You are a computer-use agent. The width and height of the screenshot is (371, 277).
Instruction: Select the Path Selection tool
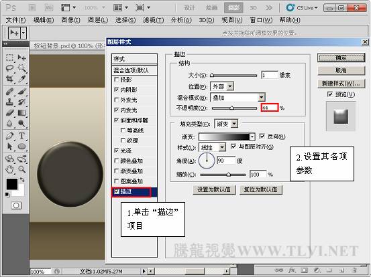click(x=9, y=147)
